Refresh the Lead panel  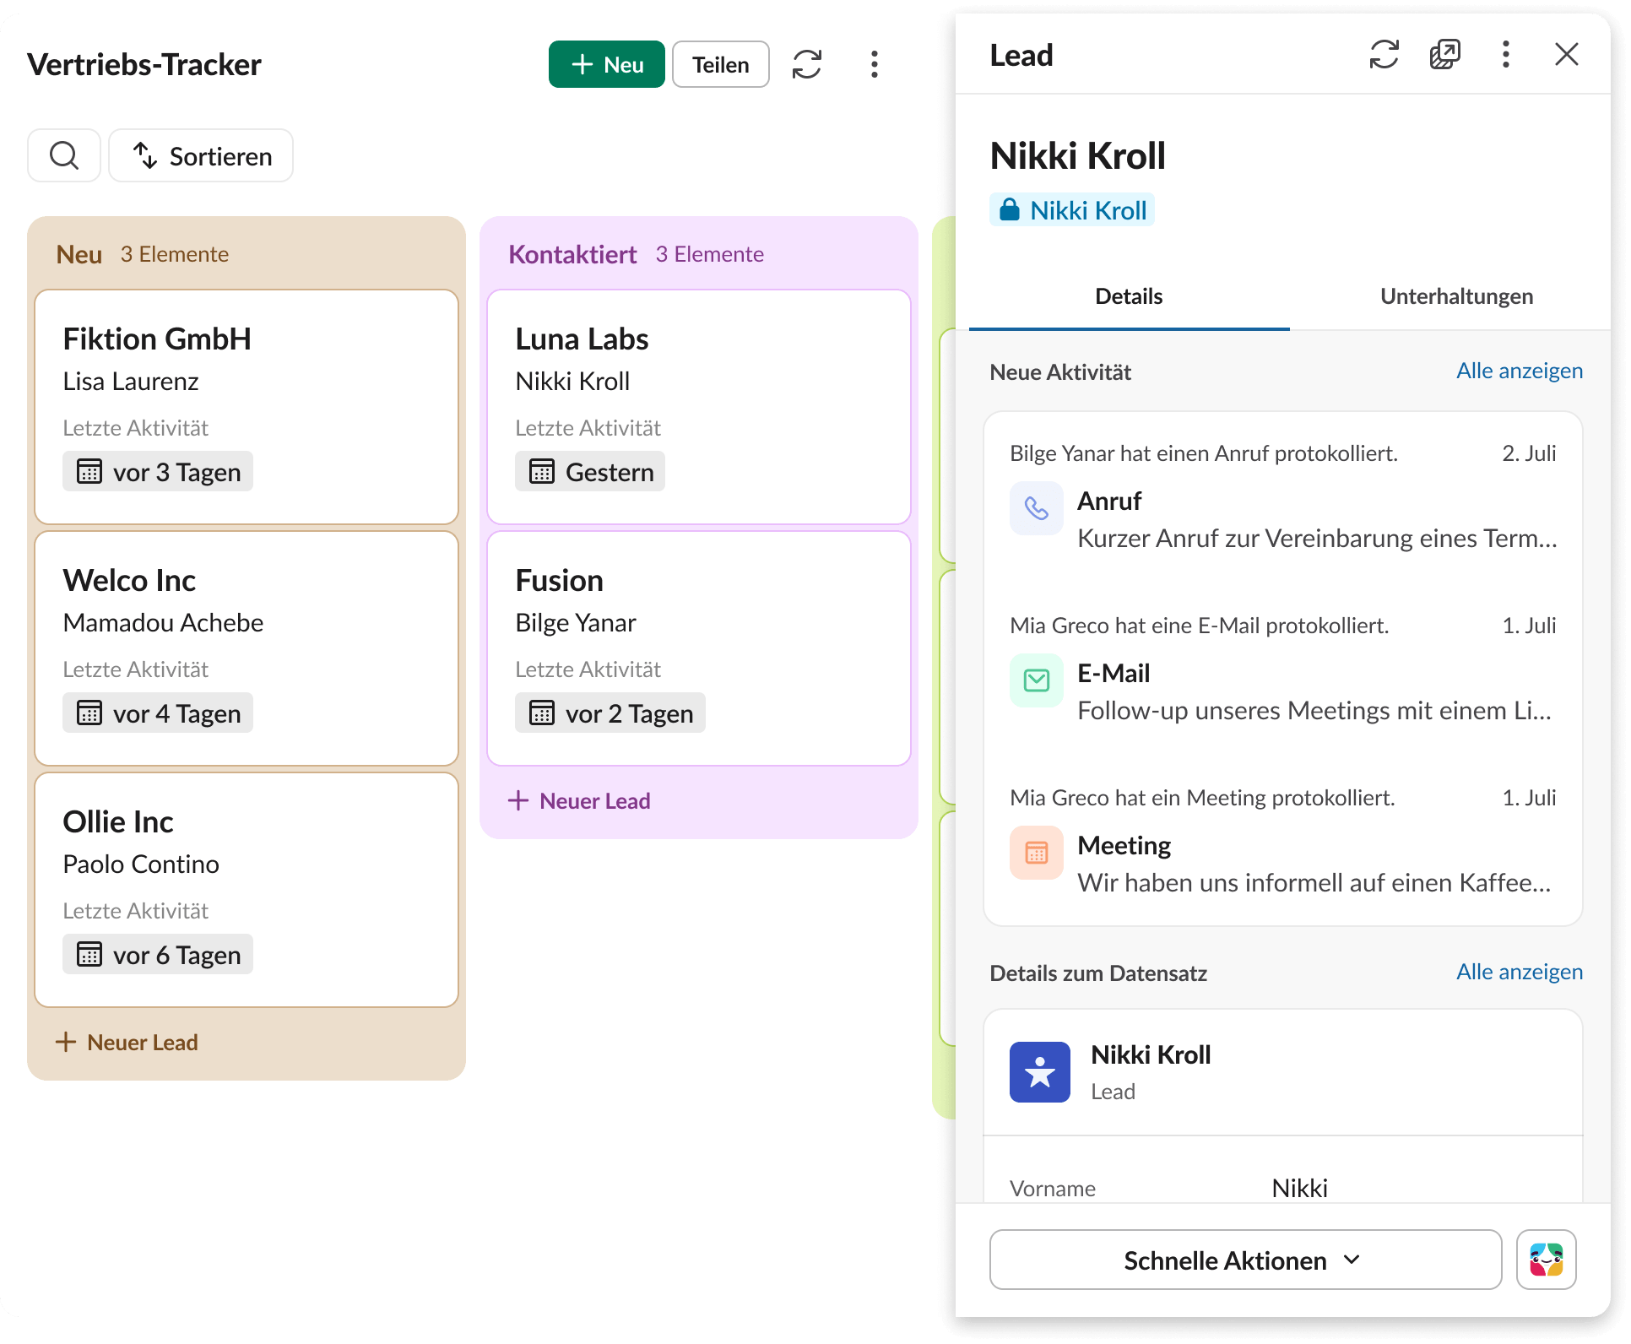[x=1384, y=55]
